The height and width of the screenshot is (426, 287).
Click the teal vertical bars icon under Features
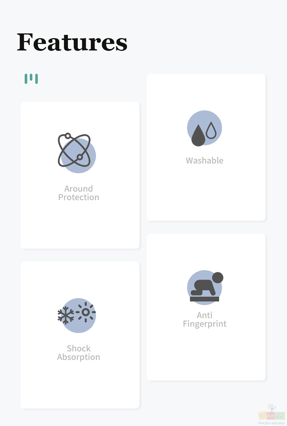click(x=31, y=79)
